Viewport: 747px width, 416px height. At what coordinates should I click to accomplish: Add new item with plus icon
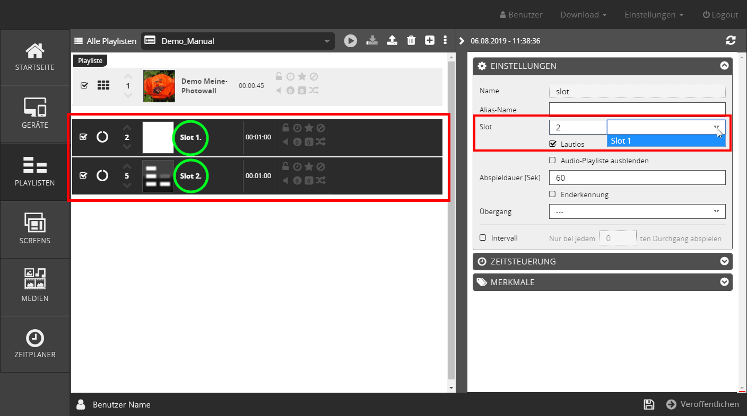tap(430, 40)
